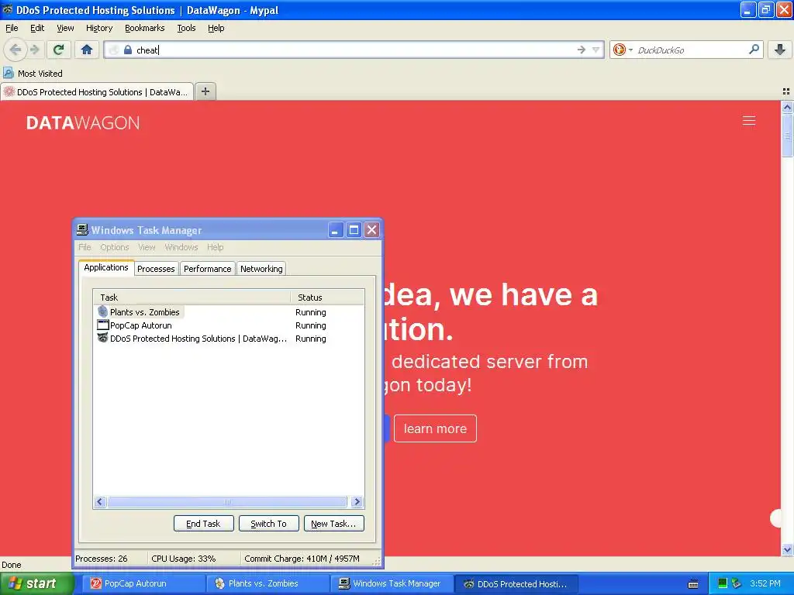
Task: Open the browser View menu
Action: 65,28
